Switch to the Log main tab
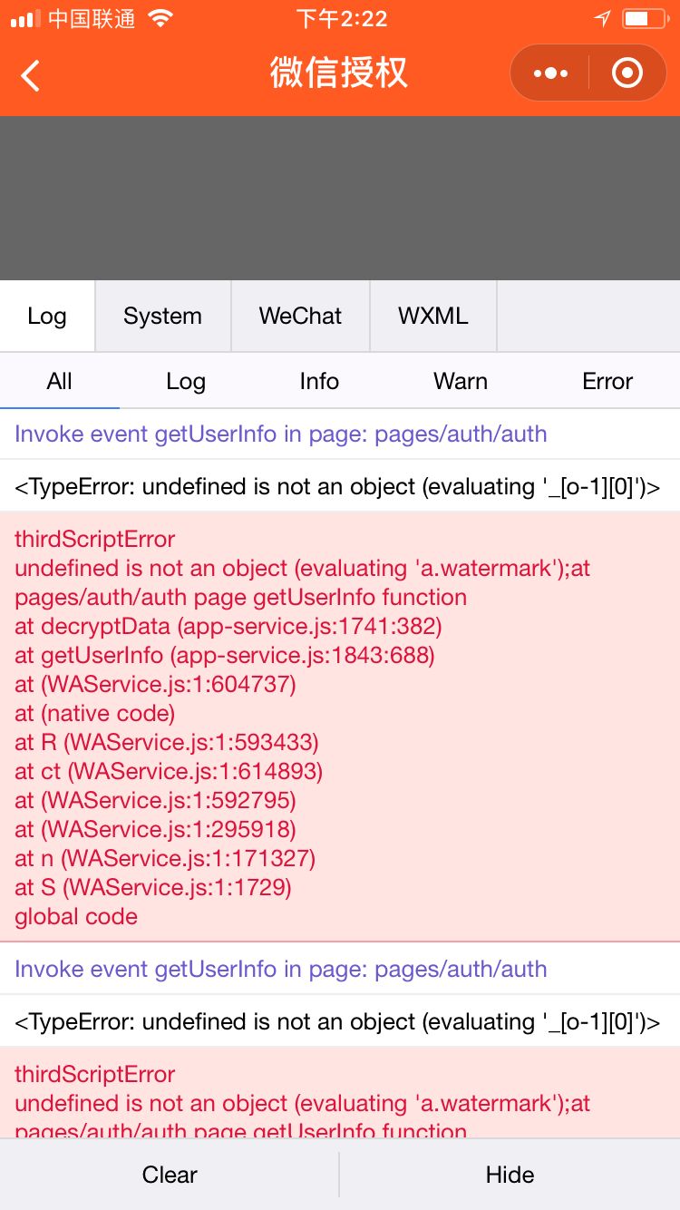This screenshot has height=1210, width=680. [47, 316]
